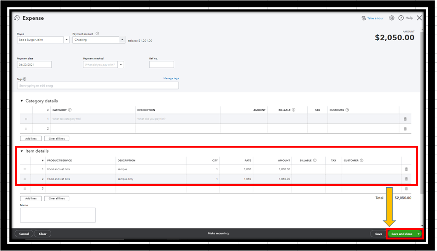Delete the sample only item line
The width and height of the screenshot is (437, 251).
(407, 179)
